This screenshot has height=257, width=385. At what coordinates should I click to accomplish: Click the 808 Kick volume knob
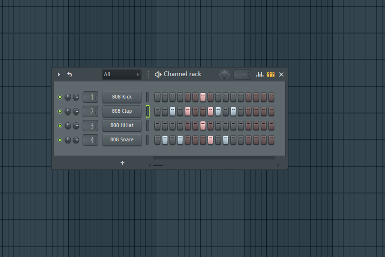click(76, 97)
